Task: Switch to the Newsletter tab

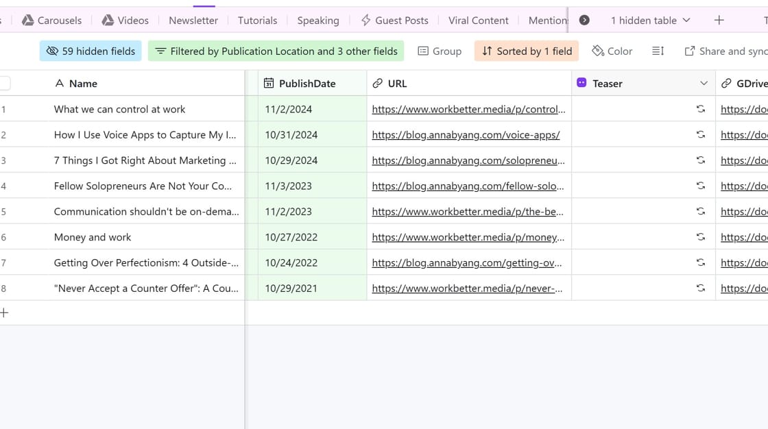Action: (193, 20)
